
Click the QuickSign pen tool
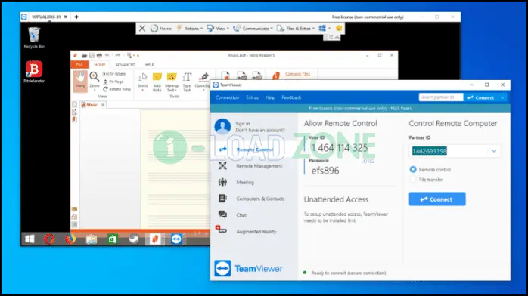point(203,81)
